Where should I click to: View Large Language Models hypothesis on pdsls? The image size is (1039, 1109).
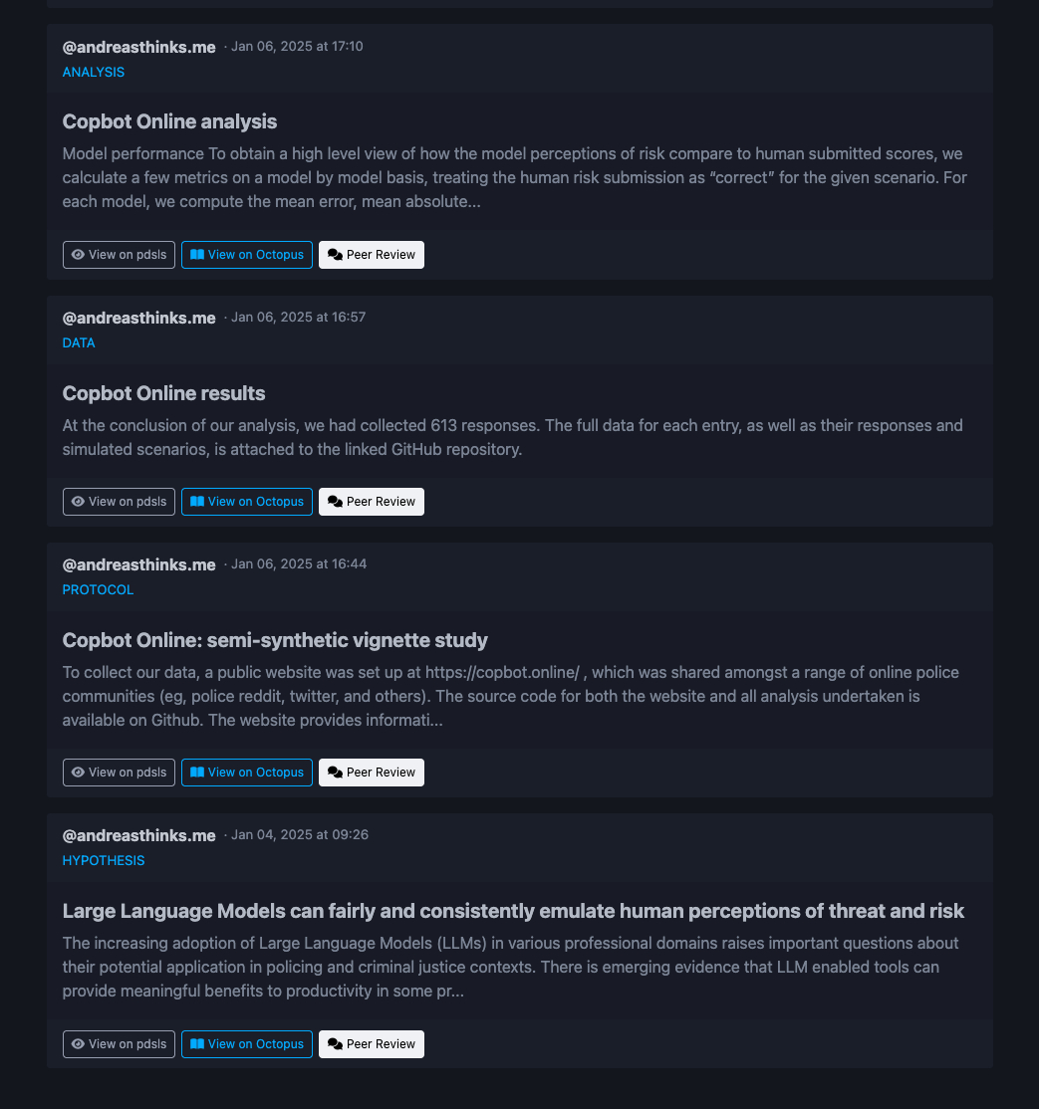coord(119,1044)
